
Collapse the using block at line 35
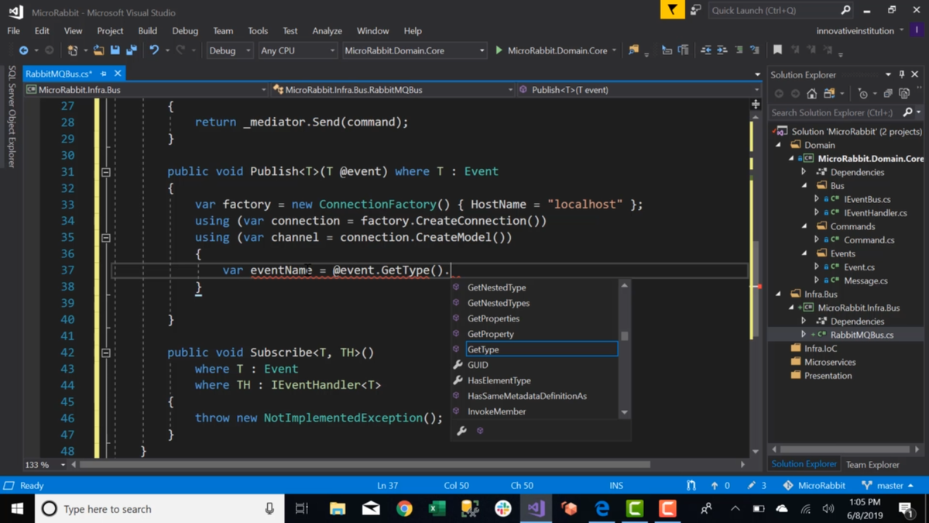tap(106, 238)
